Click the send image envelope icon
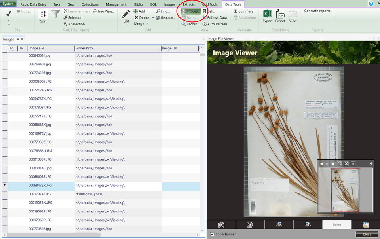This screenshot has width=380, height=239. 221,225
